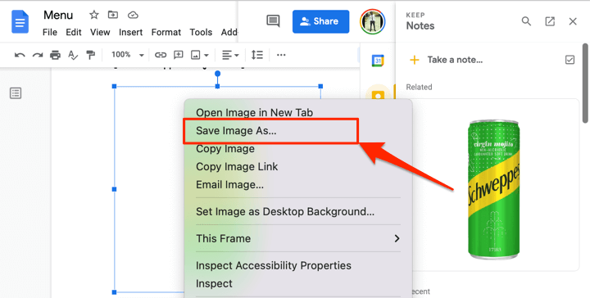Toggle the new list checkbox in Keep
The width and height of the screenshot is (590, 298).
570,60
